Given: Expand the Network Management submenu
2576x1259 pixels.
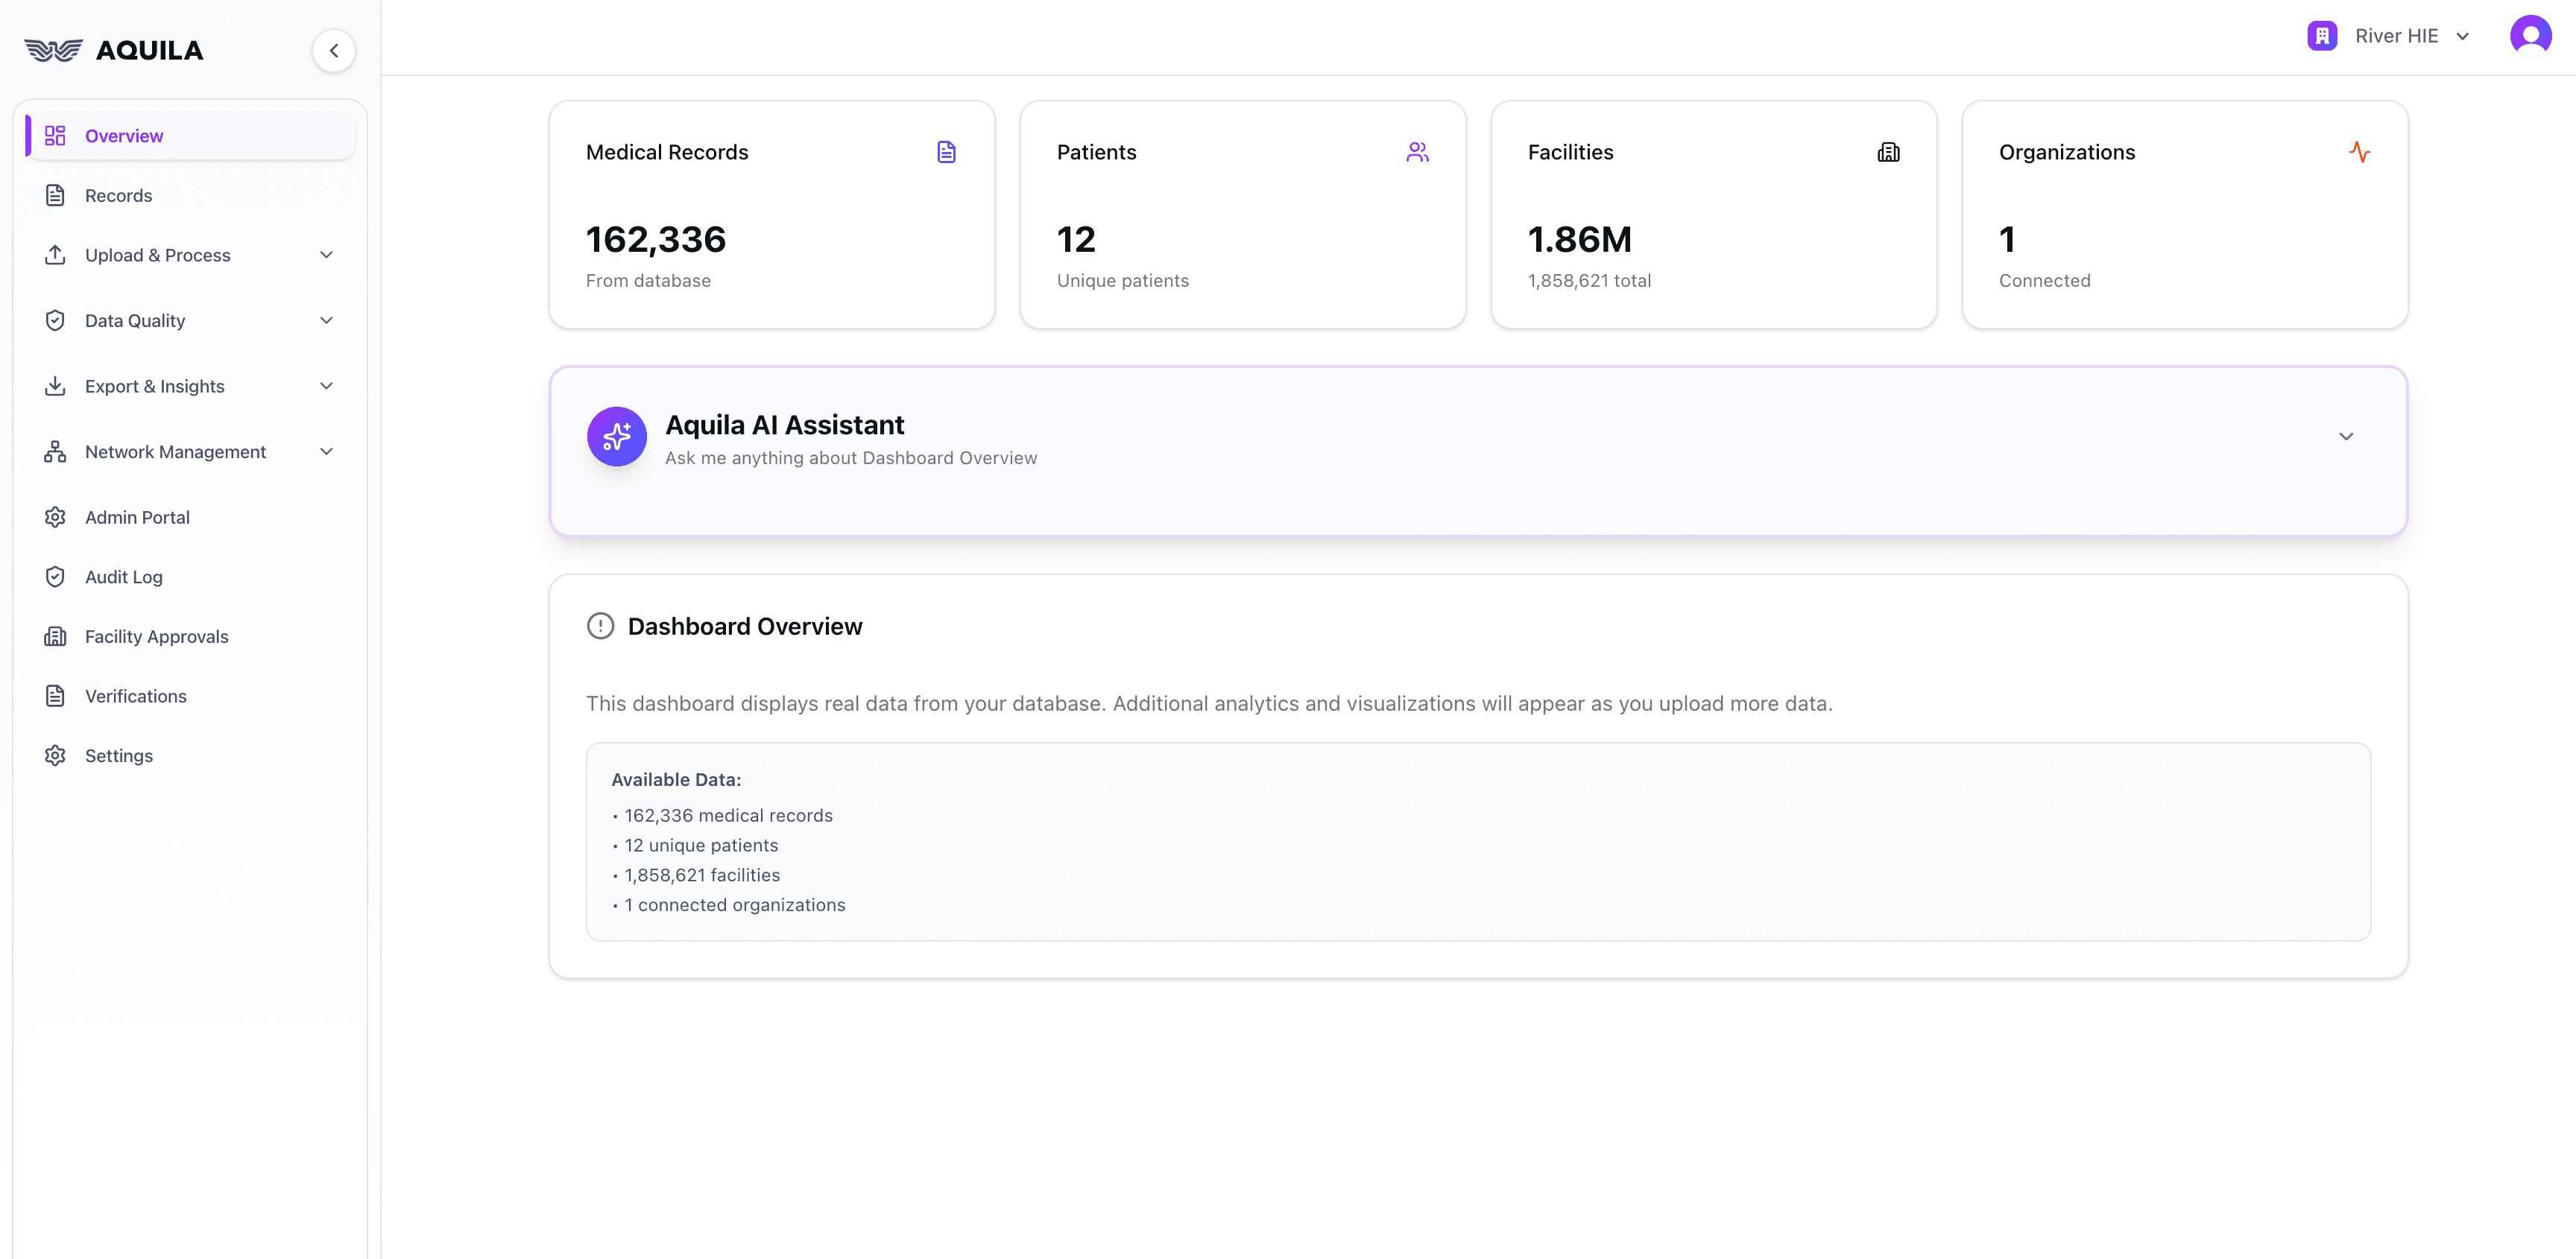Looking at the screenshot, I should (x=326, y=451).
